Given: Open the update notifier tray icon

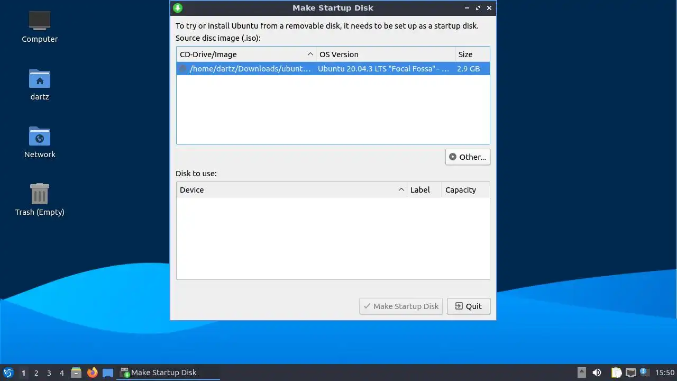Looking at the screenshot, I should coord(644,372).
